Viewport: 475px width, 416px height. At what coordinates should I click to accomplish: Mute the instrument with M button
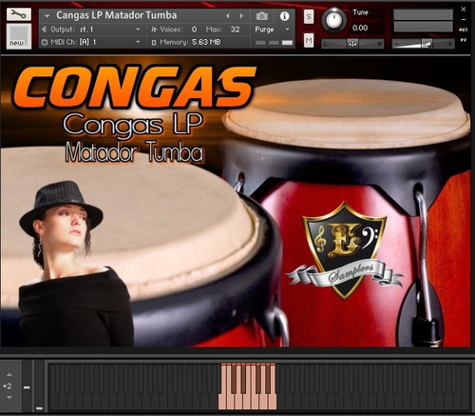(309, 40)
